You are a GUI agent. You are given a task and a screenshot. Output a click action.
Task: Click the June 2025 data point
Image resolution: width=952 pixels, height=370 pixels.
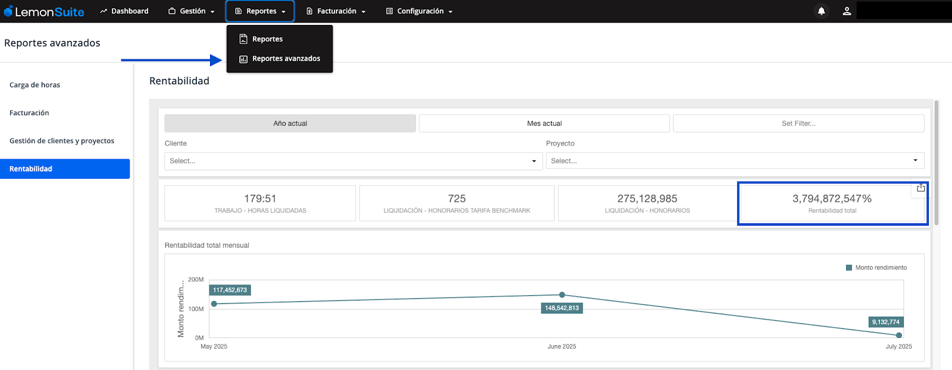pos(562,295)
